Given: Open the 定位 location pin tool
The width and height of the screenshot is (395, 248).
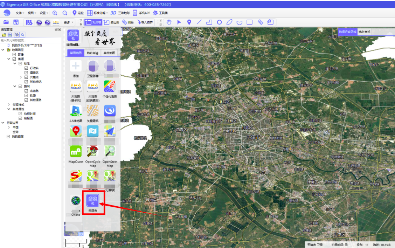Looking at the screenshot, I should [78, 13].
